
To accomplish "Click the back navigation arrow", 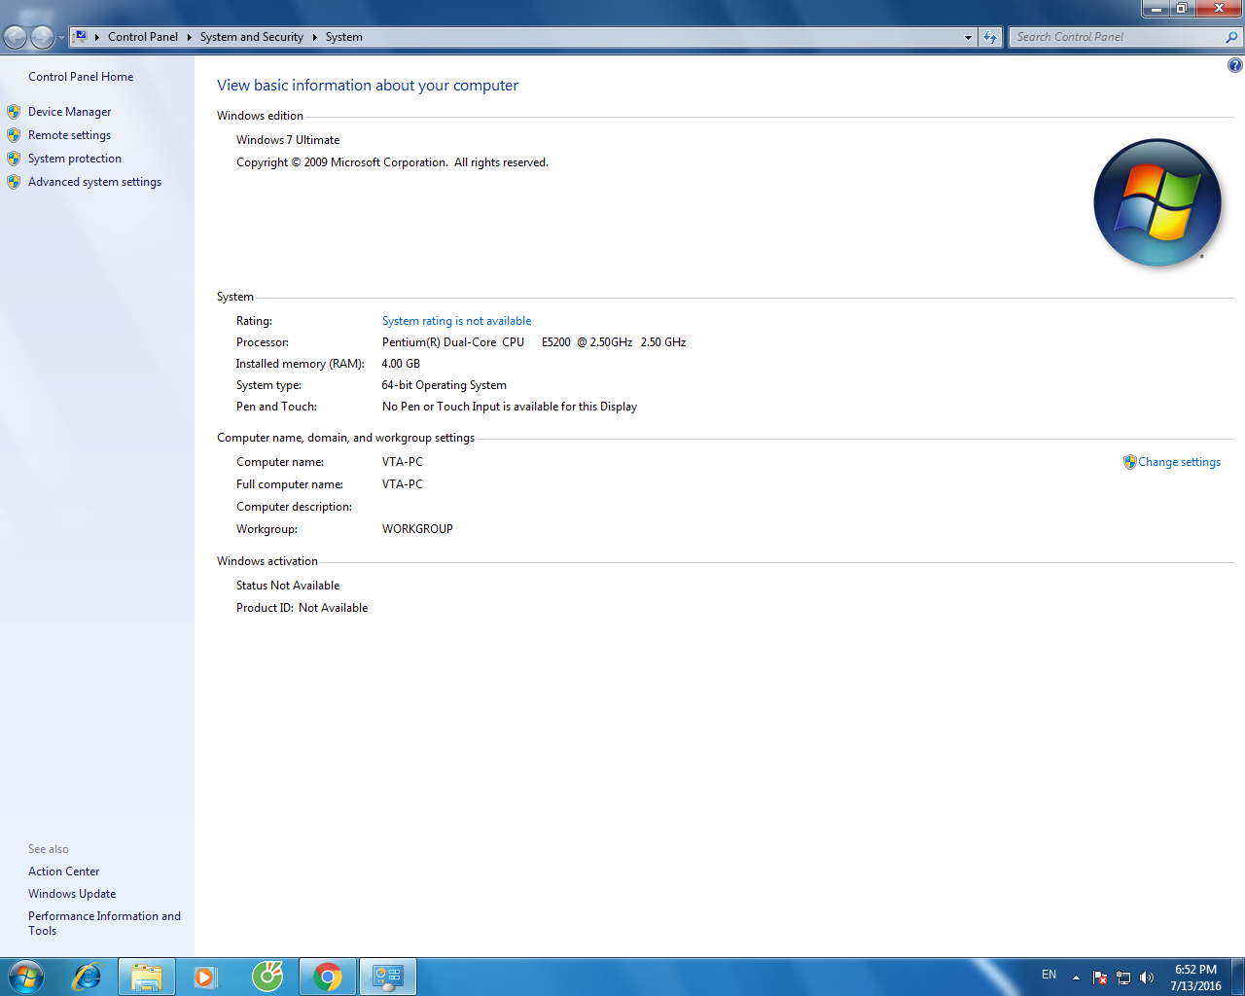I will (x=16, y=37).
